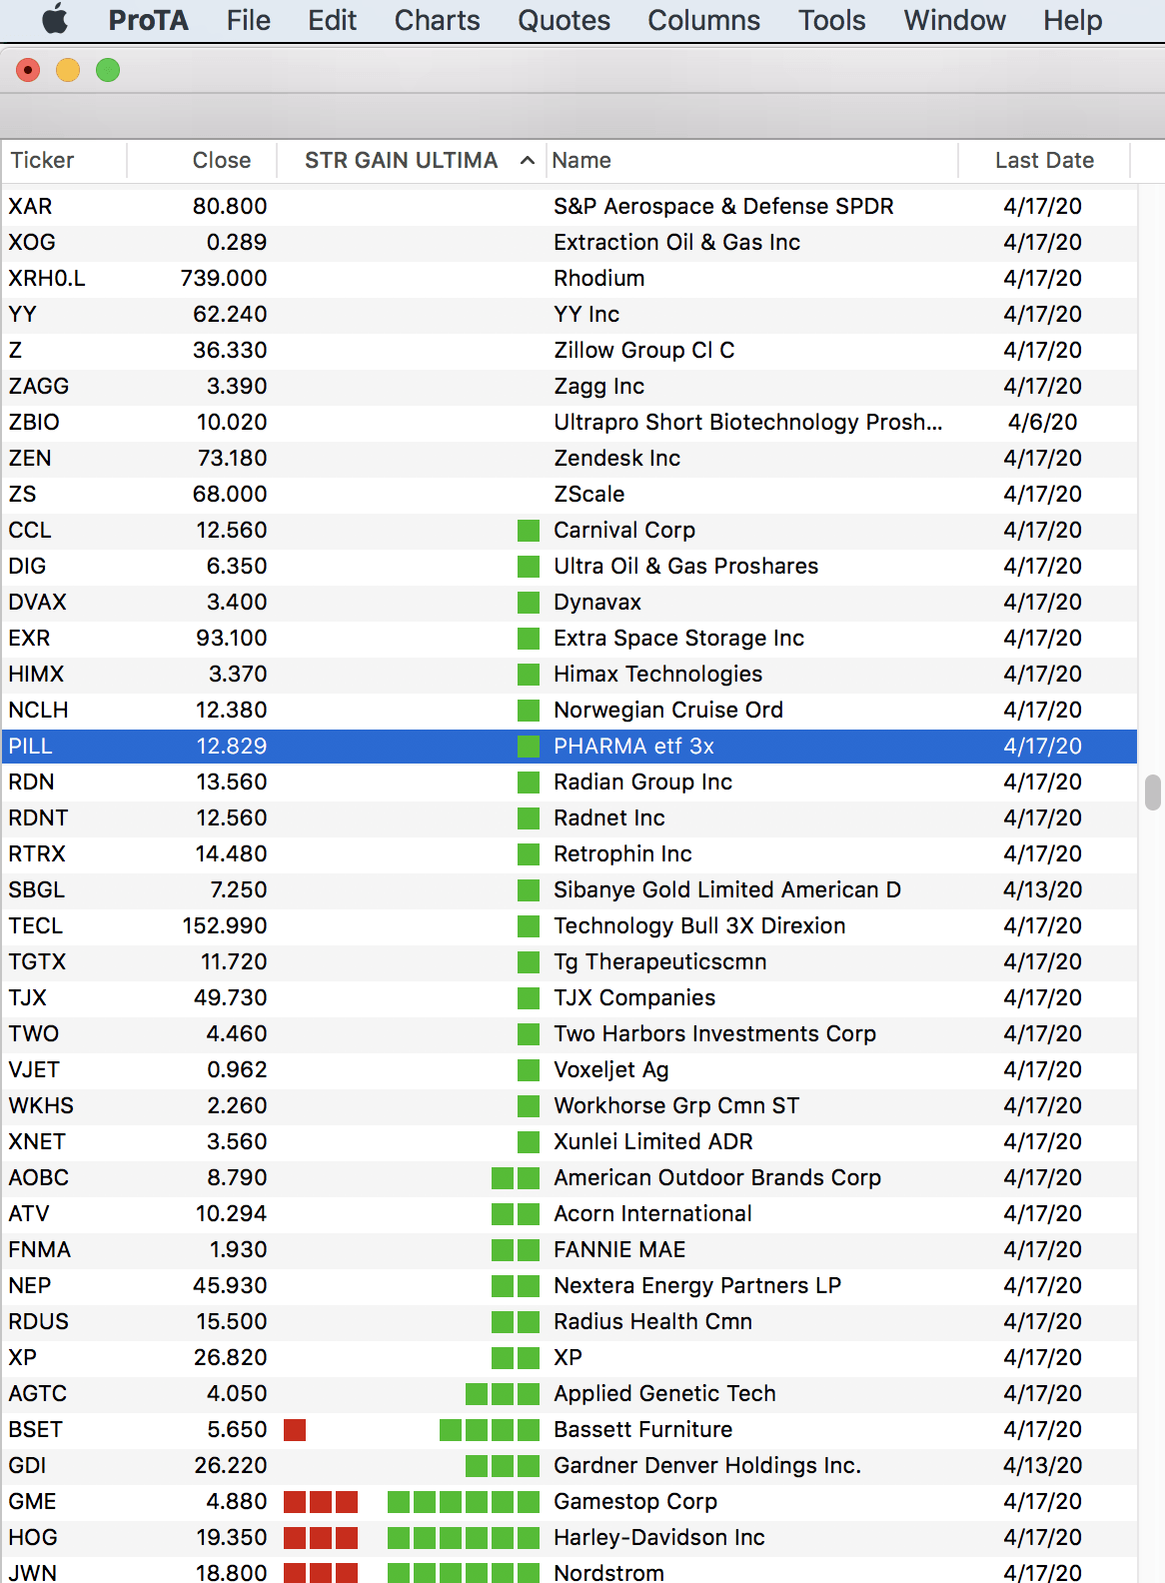This screenshot has height=1583, width=1165.
Task: Open the Window menu
Action: pos(954,20)
